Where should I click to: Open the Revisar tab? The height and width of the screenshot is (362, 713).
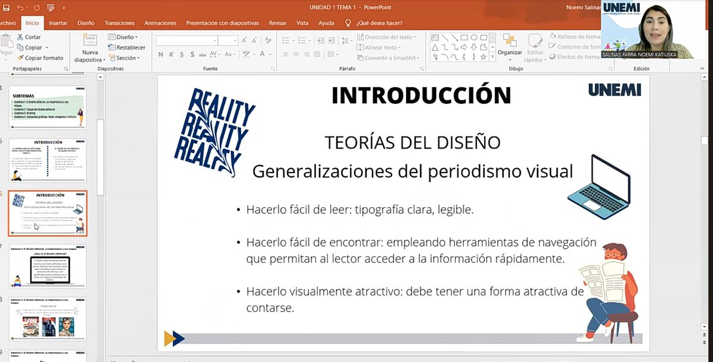277,23
